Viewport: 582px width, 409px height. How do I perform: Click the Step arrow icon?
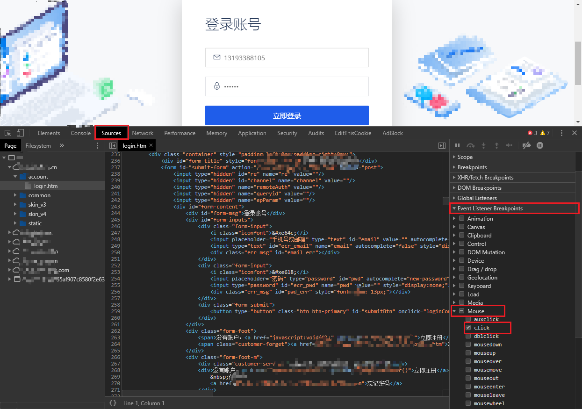pos(510,146)
